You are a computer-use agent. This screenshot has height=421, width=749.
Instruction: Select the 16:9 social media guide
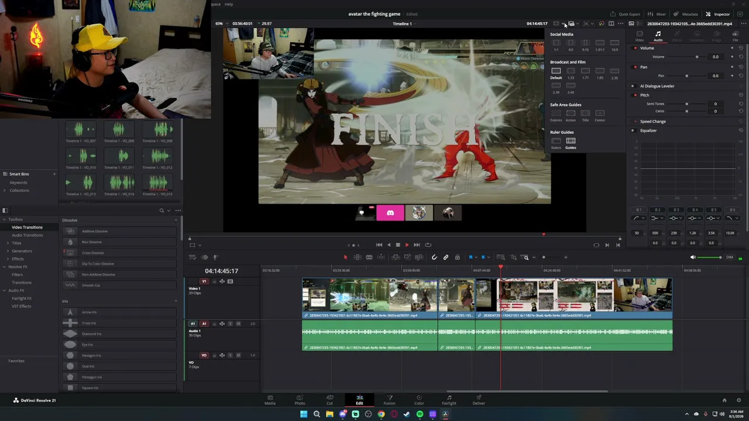tap(614, 45)
